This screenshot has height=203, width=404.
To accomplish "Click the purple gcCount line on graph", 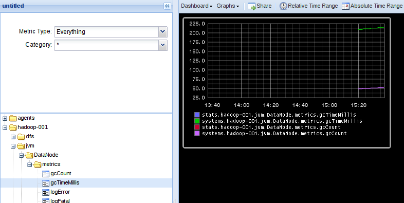I will 371,88.
